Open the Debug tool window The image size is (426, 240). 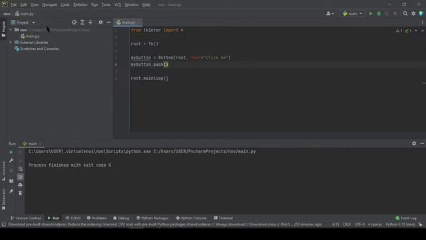[x=121, y=218]
